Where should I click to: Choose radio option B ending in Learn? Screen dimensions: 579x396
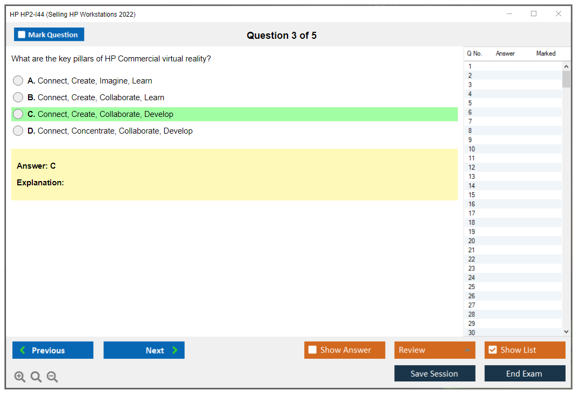pos(18,98)
